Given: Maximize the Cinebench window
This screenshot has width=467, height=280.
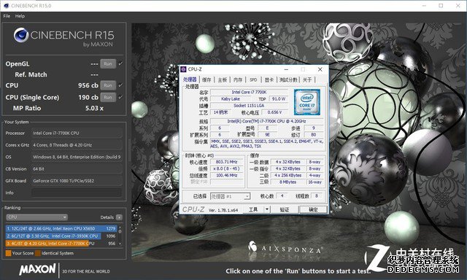Looking at the screenshot, I should point(441,6).
